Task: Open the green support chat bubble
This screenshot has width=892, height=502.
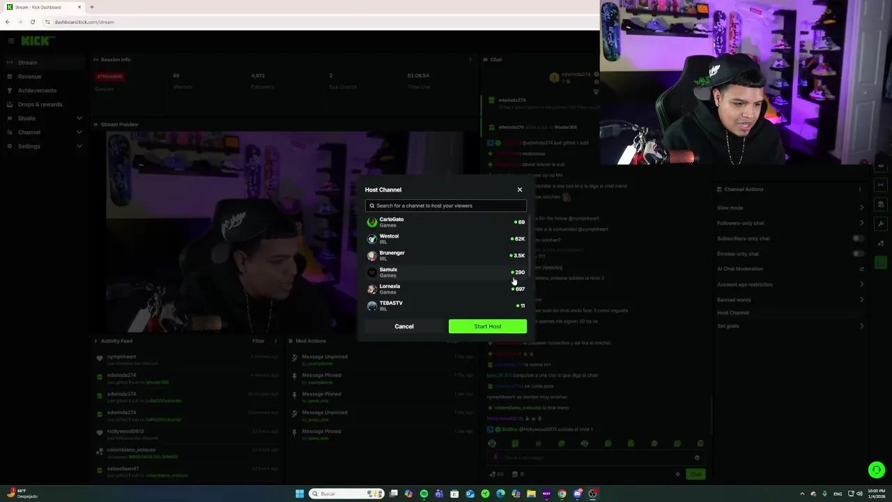Action: [x=877, y=470]
